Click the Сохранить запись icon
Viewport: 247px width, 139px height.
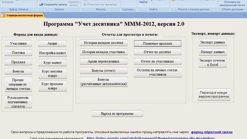tap(41, 4)
